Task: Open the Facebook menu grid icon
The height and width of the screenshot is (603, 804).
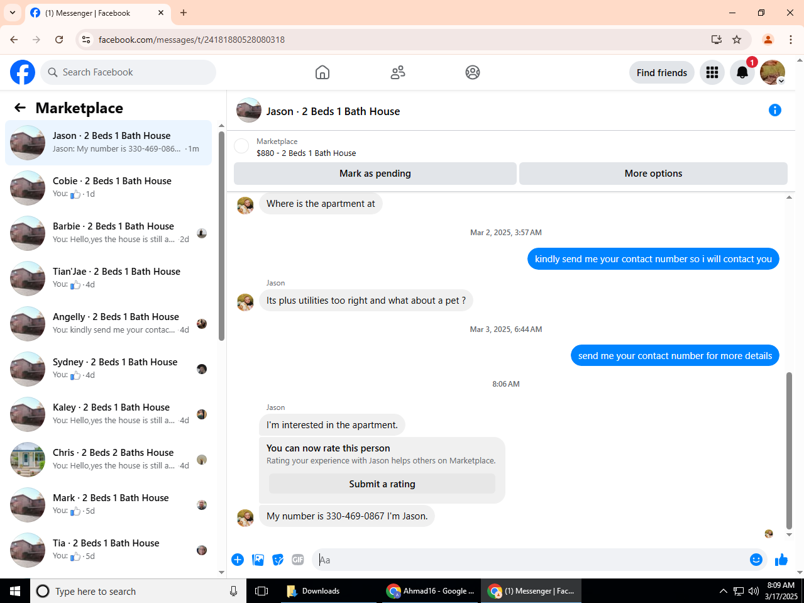Action: tap(712, 72)
